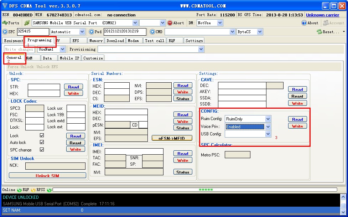This screenshot has height=217, width=348.
Task: Expand the Reset menu arrow
Action: (344, 32)
